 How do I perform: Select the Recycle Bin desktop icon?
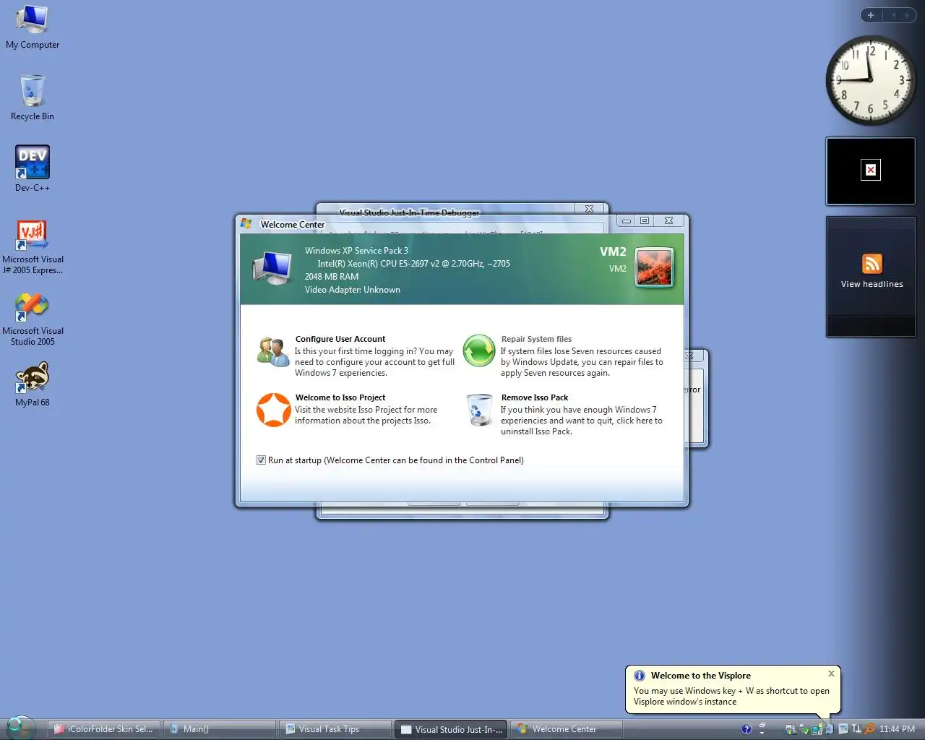[33, 98]
